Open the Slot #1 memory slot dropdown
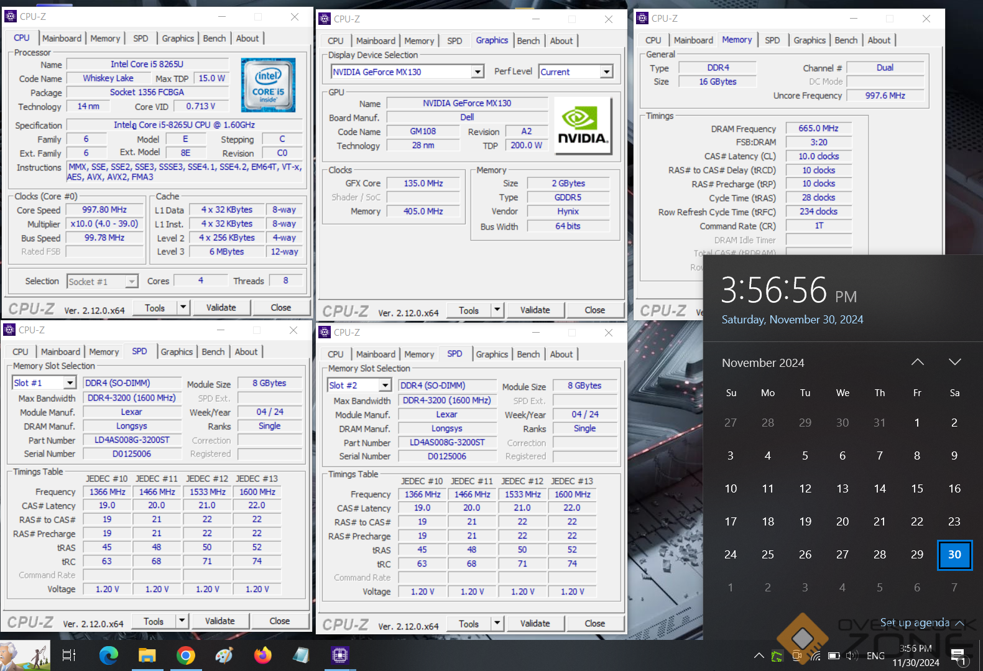 (70, 383)
